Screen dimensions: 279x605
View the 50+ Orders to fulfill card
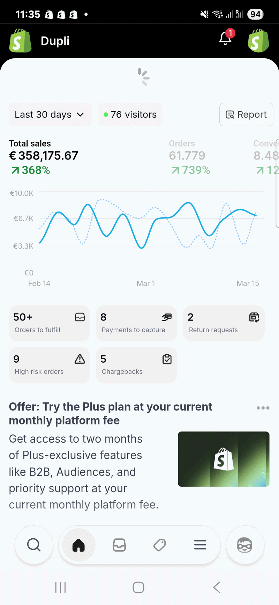coord(50,323)
